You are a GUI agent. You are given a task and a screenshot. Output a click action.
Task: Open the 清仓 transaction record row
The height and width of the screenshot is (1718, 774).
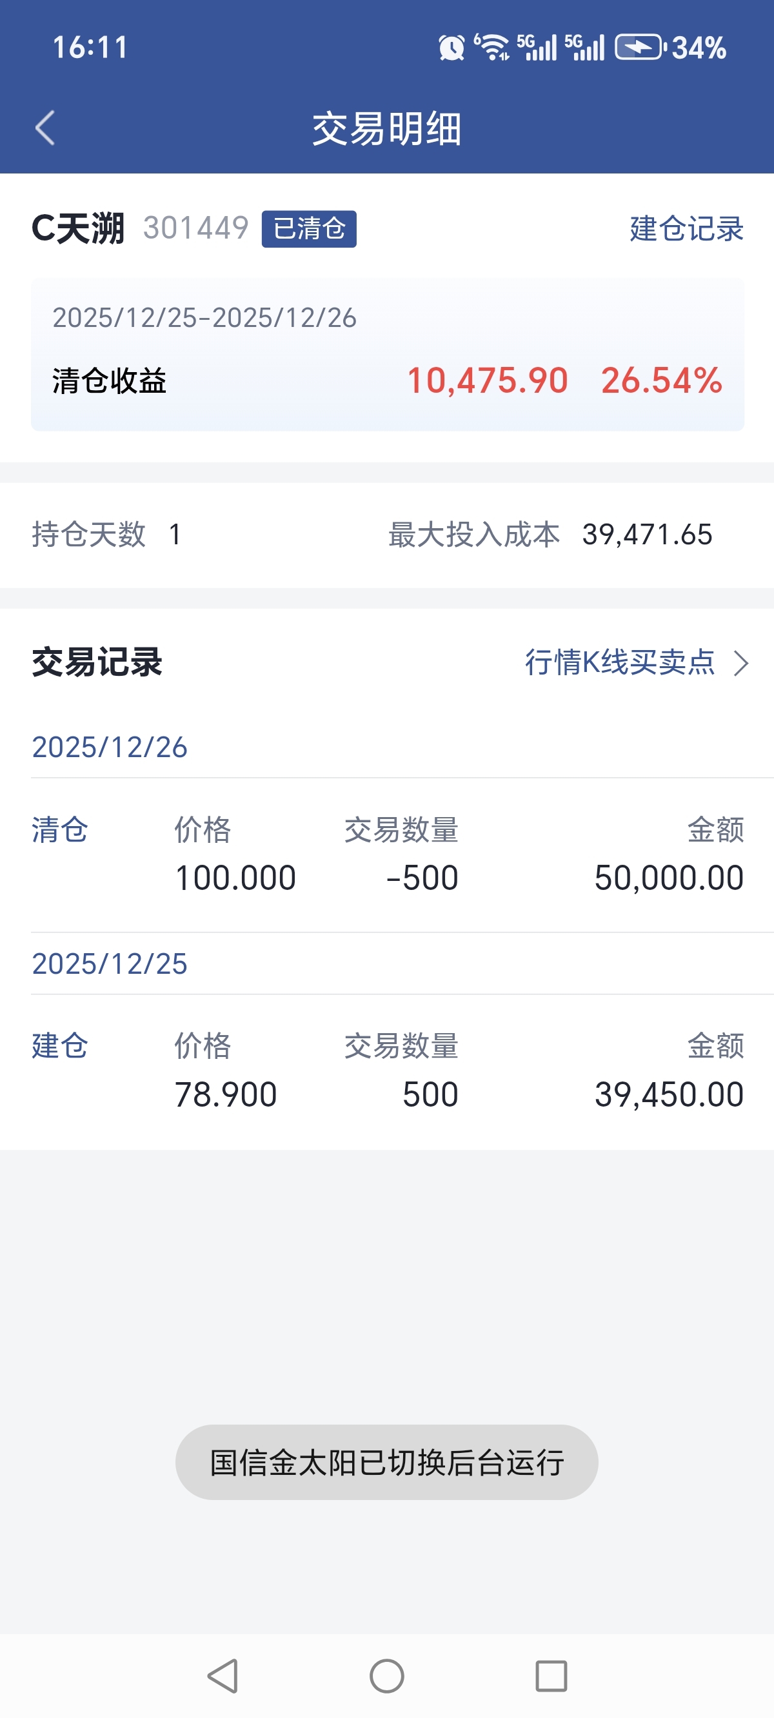[387, 855]
